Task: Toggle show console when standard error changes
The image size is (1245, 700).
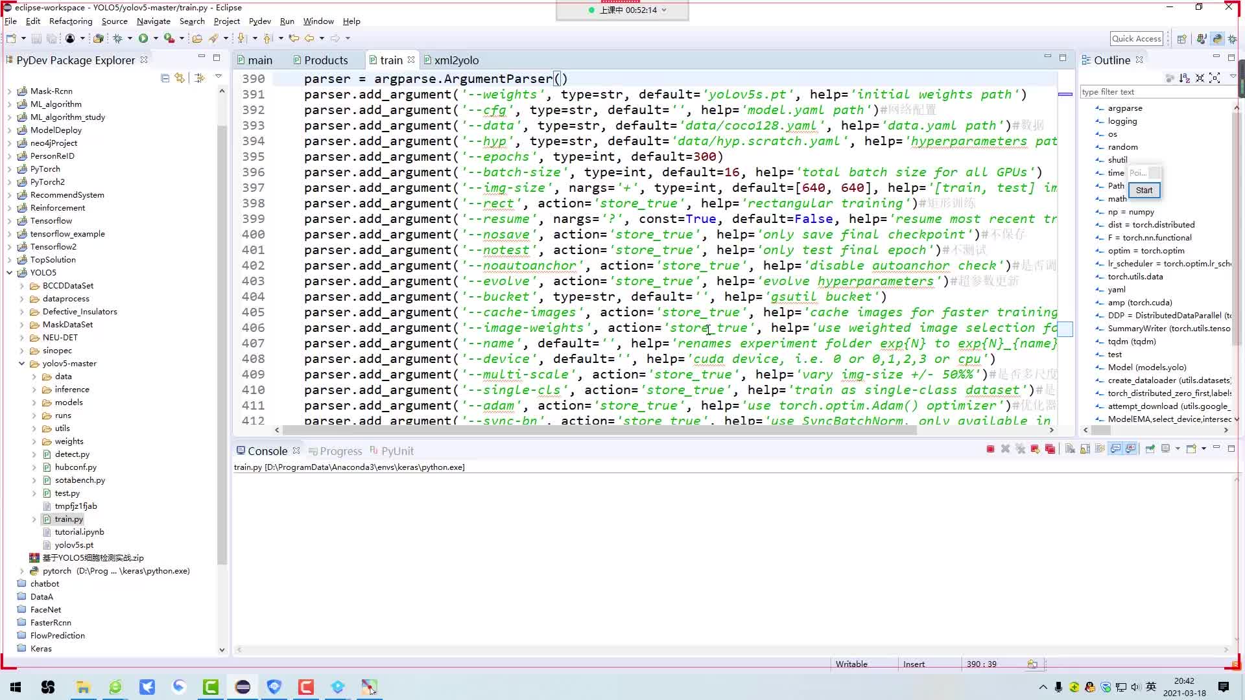Action: [1131, 449]
